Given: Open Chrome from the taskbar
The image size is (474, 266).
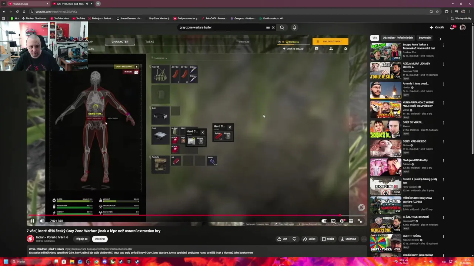Looking at the screenshot, I should click(96, 262).
